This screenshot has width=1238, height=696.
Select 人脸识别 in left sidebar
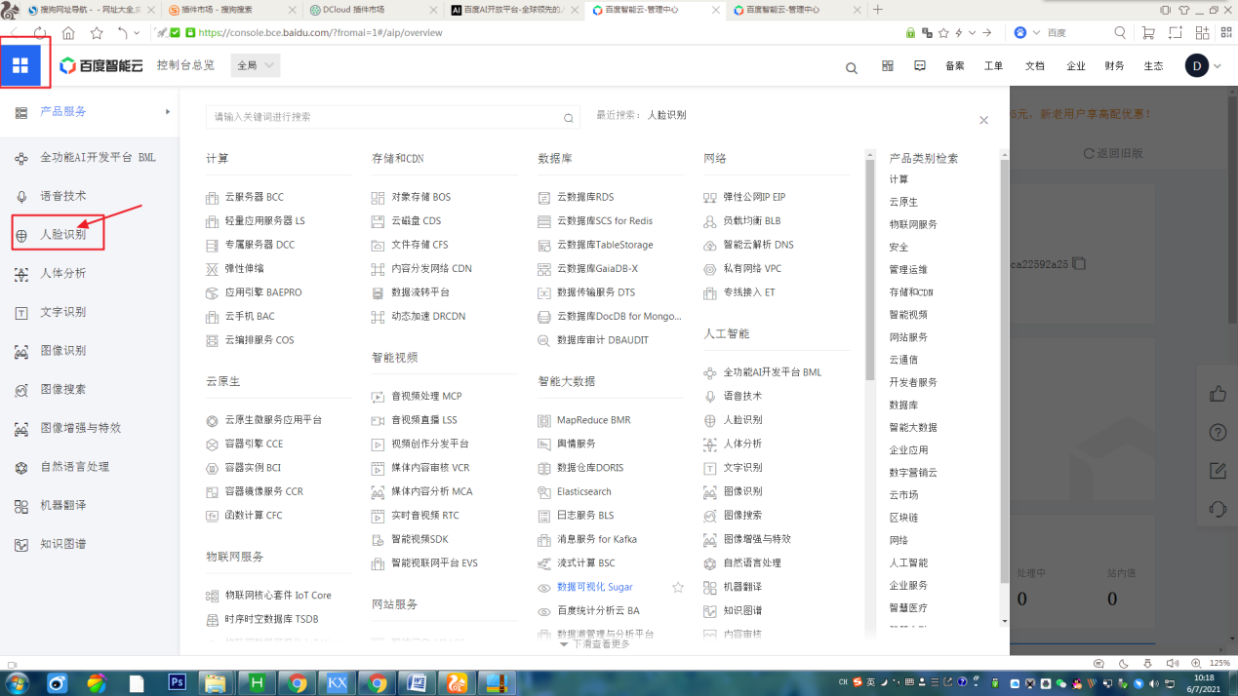pos(63,235)
